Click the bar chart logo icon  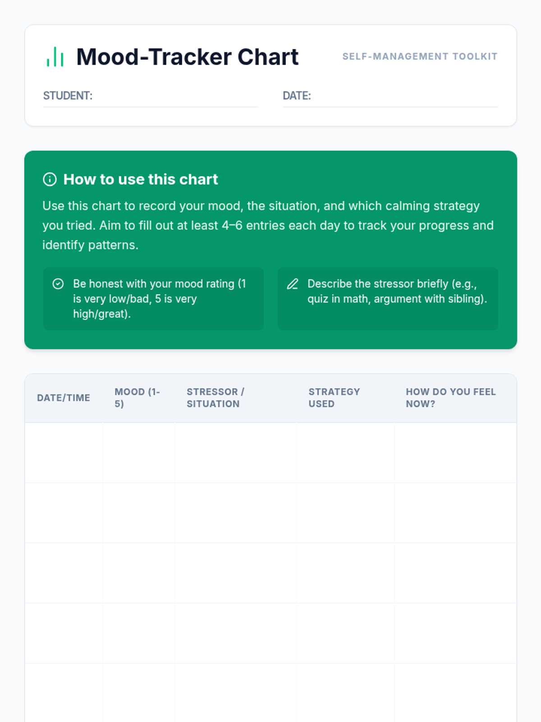pyautogui.click(x=55, y=57)
